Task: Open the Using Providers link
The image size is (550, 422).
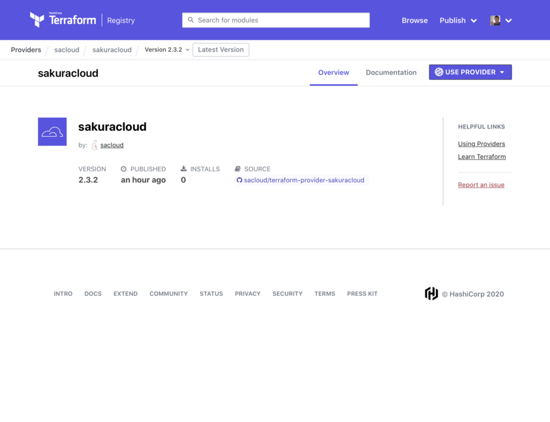Action: click(x=481, y=144)
